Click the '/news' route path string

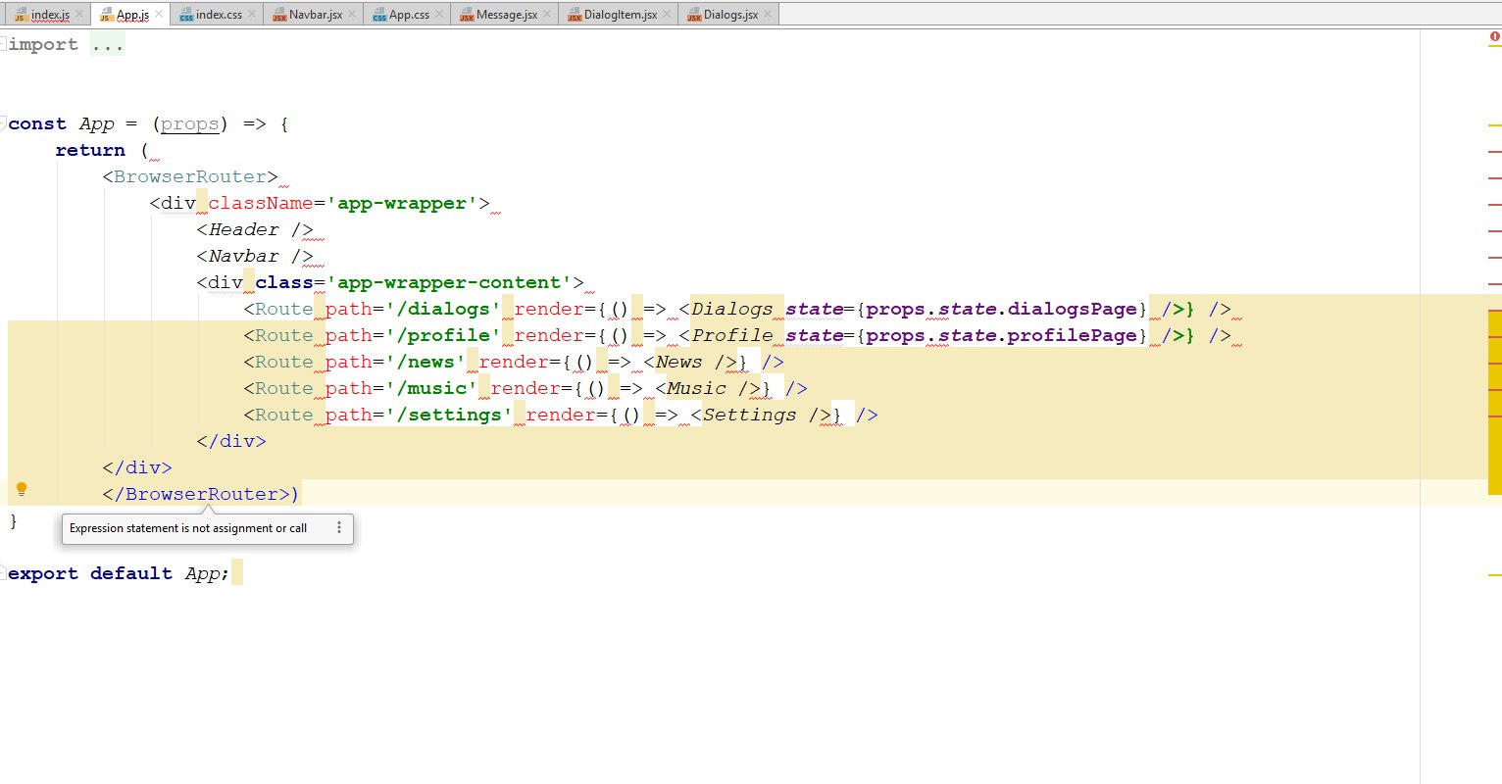tap(426, 363)
